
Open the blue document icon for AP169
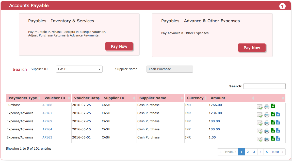(278, 122)
